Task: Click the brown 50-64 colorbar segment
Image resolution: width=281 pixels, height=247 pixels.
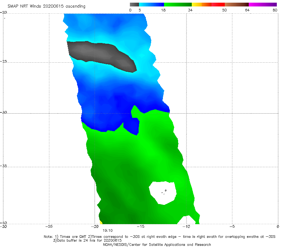Action: click(237, 5)
